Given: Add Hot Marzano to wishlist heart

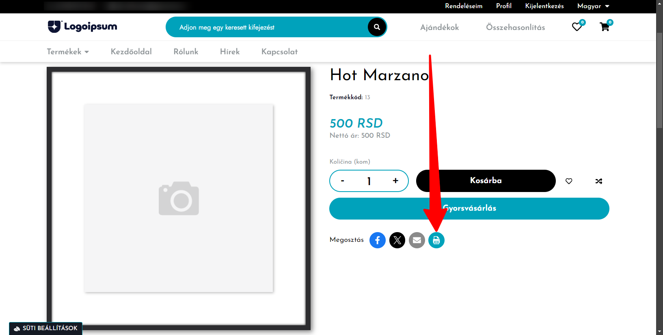Looking at the screenshot, I should pyautogui.click(x=569, y=181).
